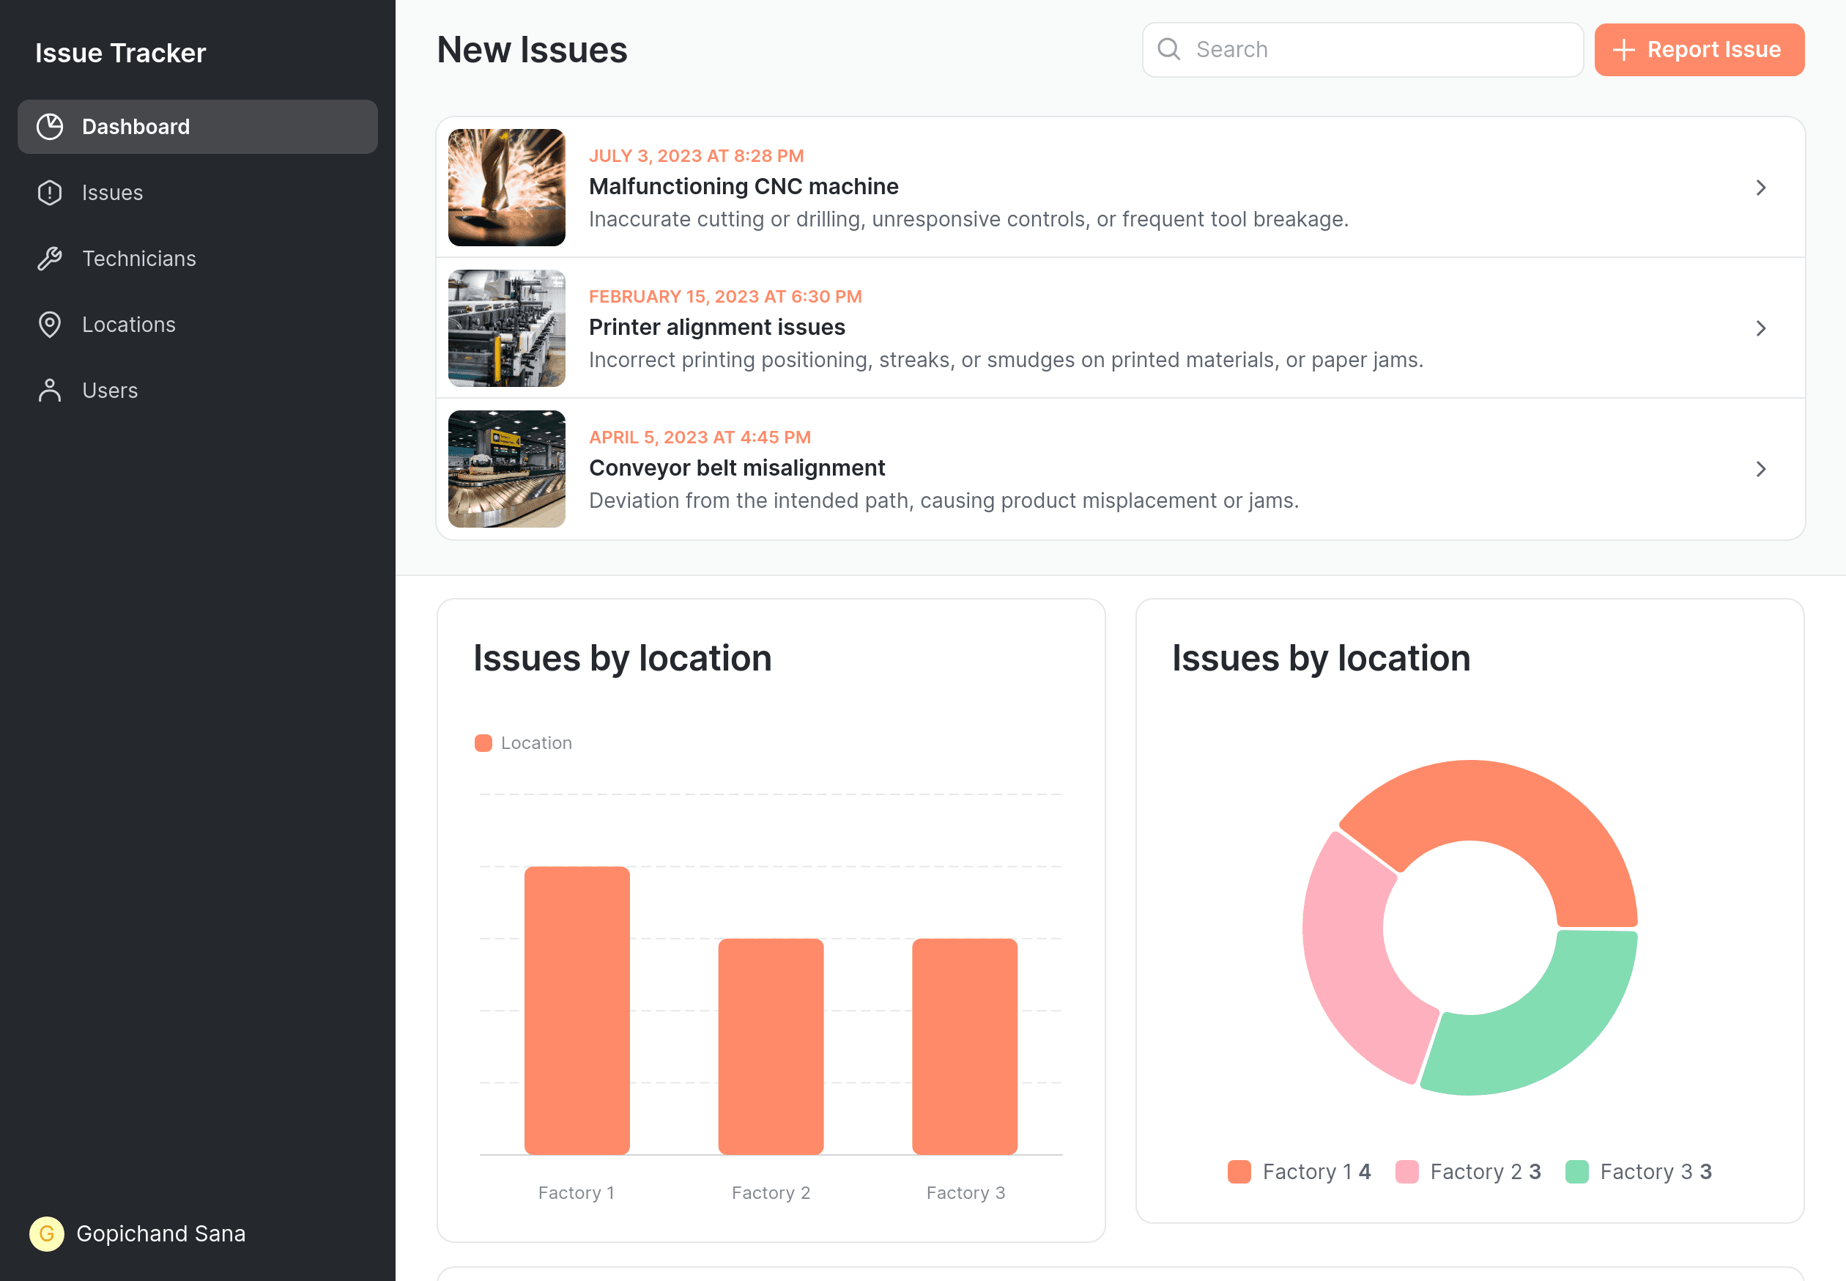Toggle the Location legend swatch in bar chart

click(483, 742)
